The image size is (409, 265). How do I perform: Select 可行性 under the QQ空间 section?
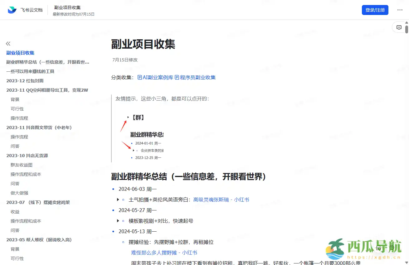pyautogui.click(x=17, y=108)
